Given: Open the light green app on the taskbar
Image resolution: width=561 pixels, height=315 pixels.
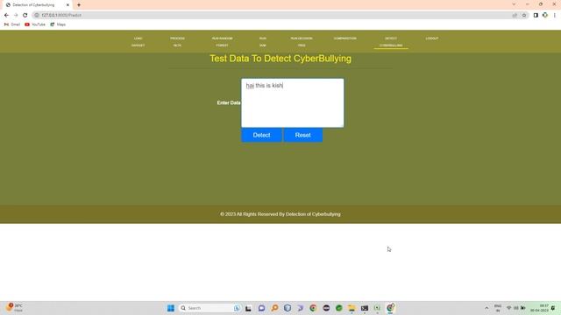Looking at the screenshot, I should point(377,308).
